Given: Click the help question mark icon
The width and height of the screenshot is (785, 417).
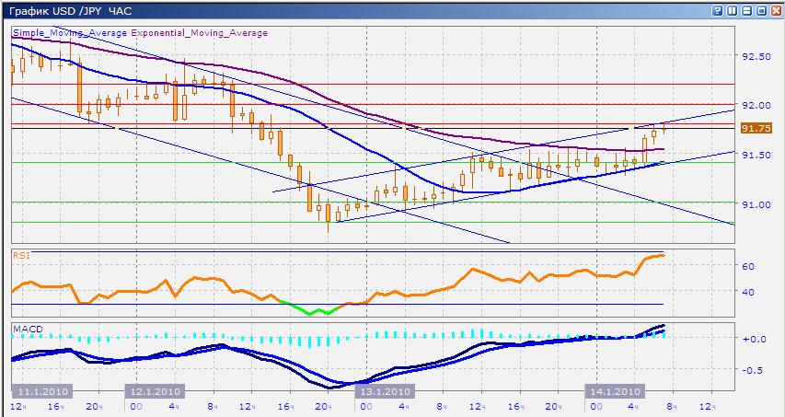Looking at the screenshot, I should [x=718, y=9].
